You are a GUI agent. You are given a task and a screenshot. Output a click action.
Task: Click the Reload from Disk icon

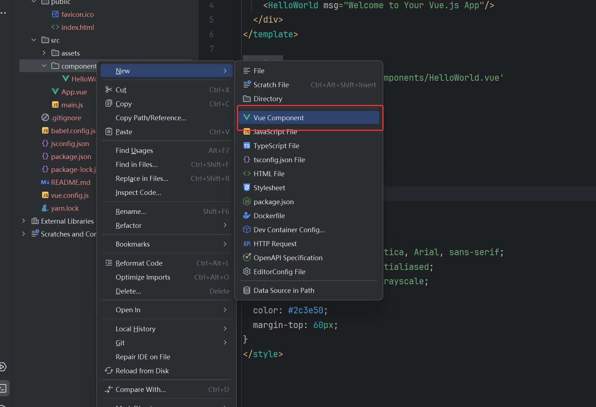pos(108,371)
